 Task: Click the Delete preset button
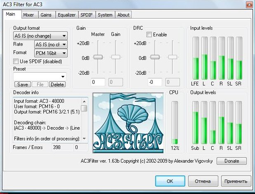(x=57, y=85)
